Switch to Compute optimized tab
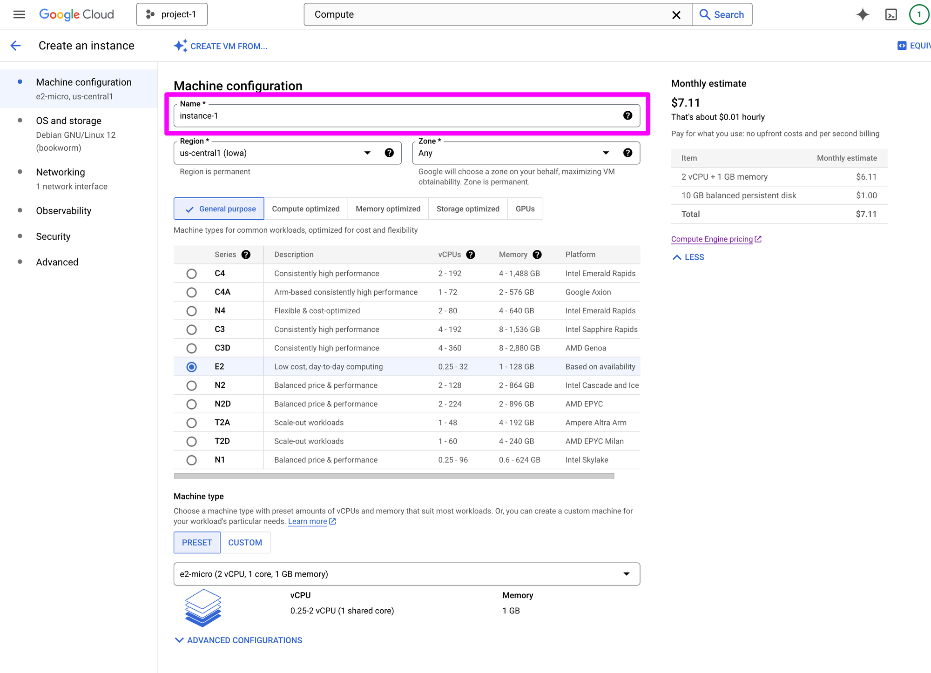 click(x=305, y=209)
